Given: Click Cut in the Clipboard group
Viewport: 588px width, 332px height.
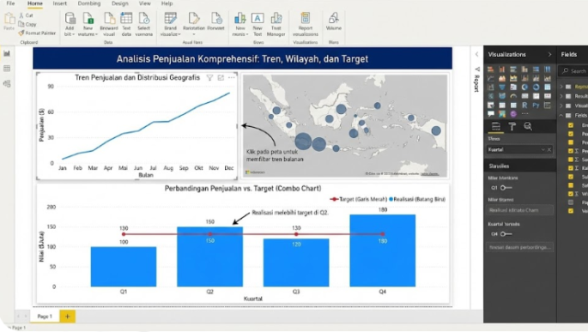Looking at the screenshot, I should coord(27,15).
